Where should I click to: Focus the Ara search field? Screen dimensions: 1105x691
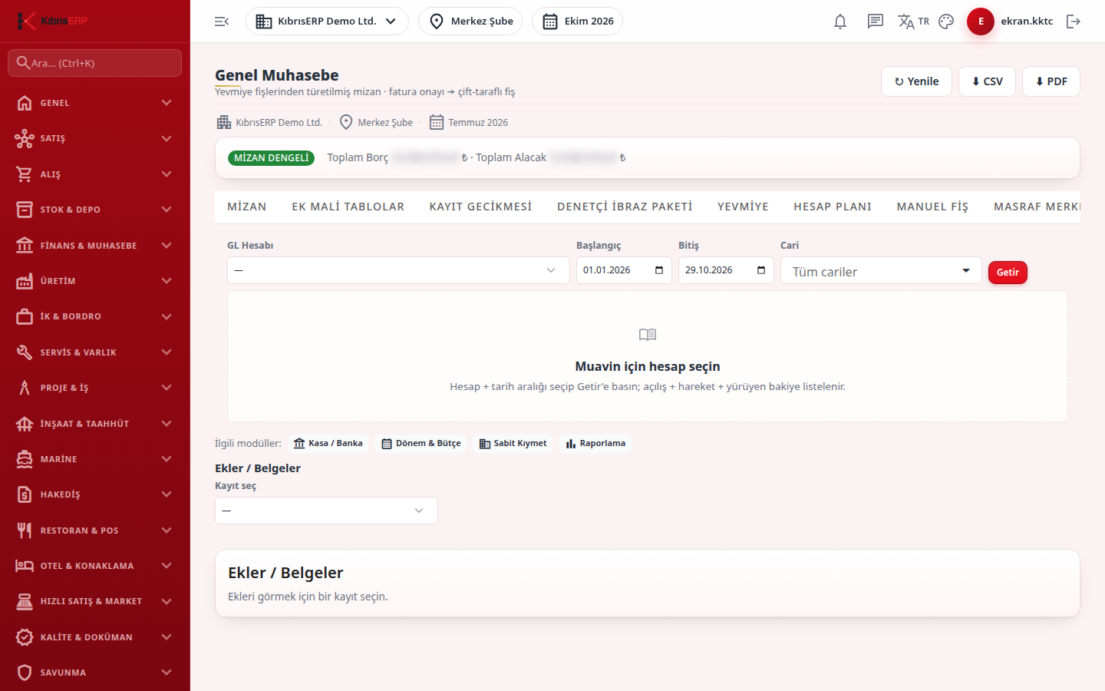click(x=95, y=63)
